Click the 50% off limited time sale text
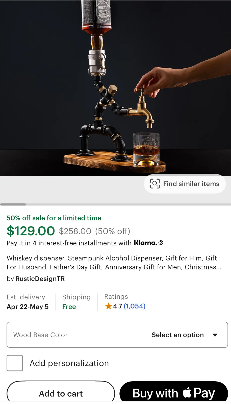Screen dimensions: 231x404 tap(54, 218)
